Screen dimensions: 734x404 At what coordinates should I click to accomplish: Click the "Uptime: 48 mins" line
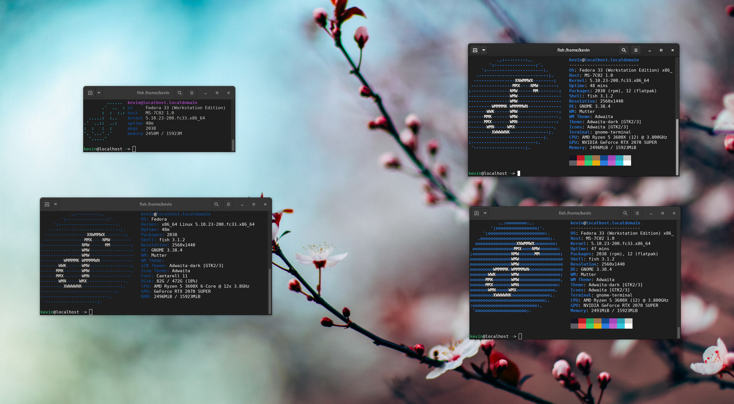tap(588, 86)
